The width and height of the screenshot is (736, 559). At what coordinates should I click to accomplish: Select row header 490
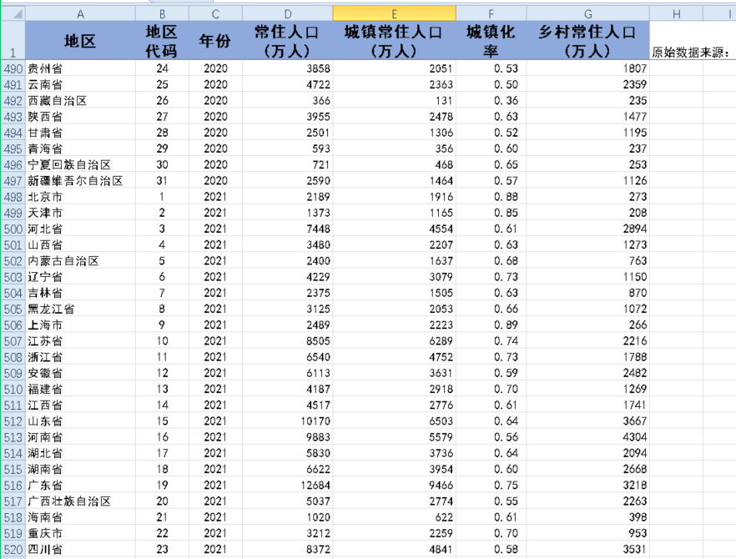point(13,68)
